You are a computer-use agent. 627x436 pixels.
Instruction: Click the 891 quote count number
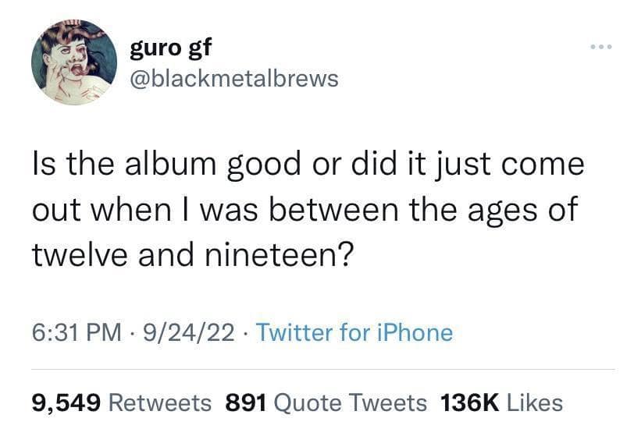pos(247,402)
